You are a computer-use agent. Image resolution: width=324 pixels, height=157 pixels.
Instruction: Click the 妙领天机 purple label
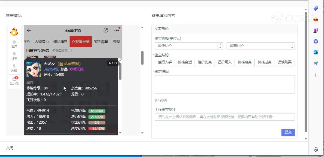[x=77, y=69]
